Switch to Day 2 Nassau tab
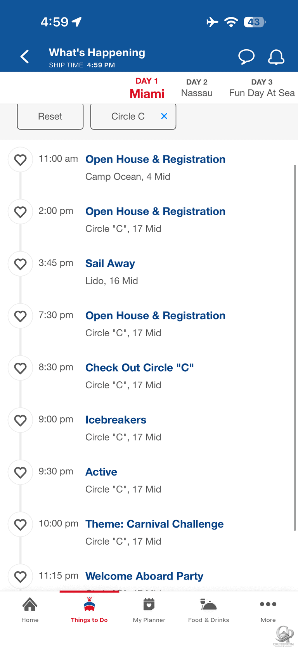 coord(197,88)
